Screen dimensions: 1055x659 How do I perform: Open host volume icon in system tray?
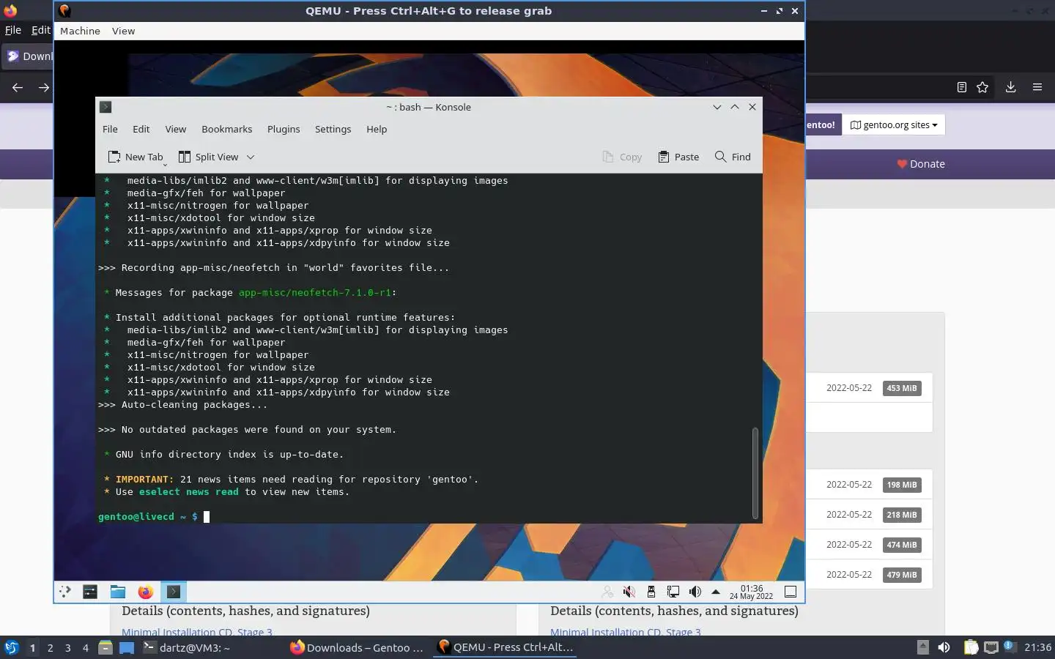pyautogui.click(x=944, y=647)
